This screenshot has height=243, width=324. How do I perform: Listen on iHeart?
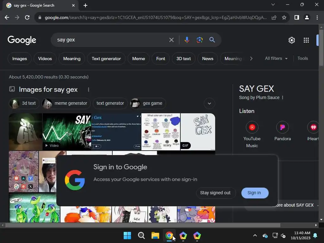(x=313, y=131)
